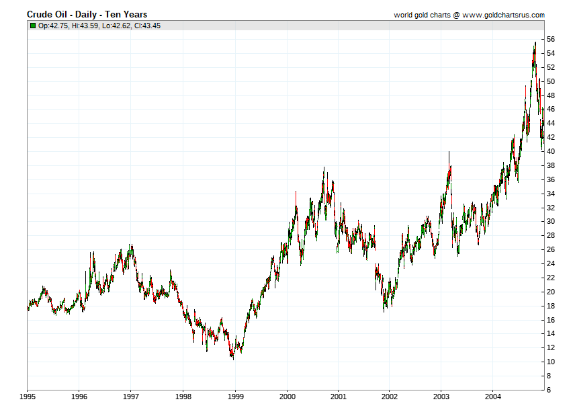
Task: Select the 1999 x-axis label
Action: pyautogui.click(x=236, y=397)
